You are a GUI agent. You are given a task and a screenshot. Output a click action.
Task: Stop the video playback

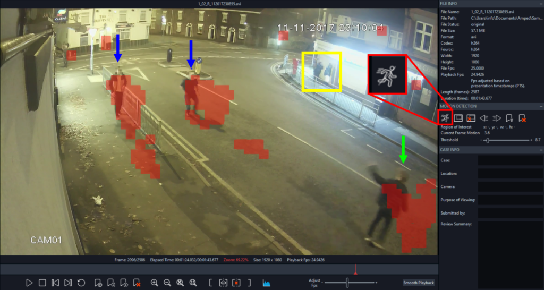[42, 283]
